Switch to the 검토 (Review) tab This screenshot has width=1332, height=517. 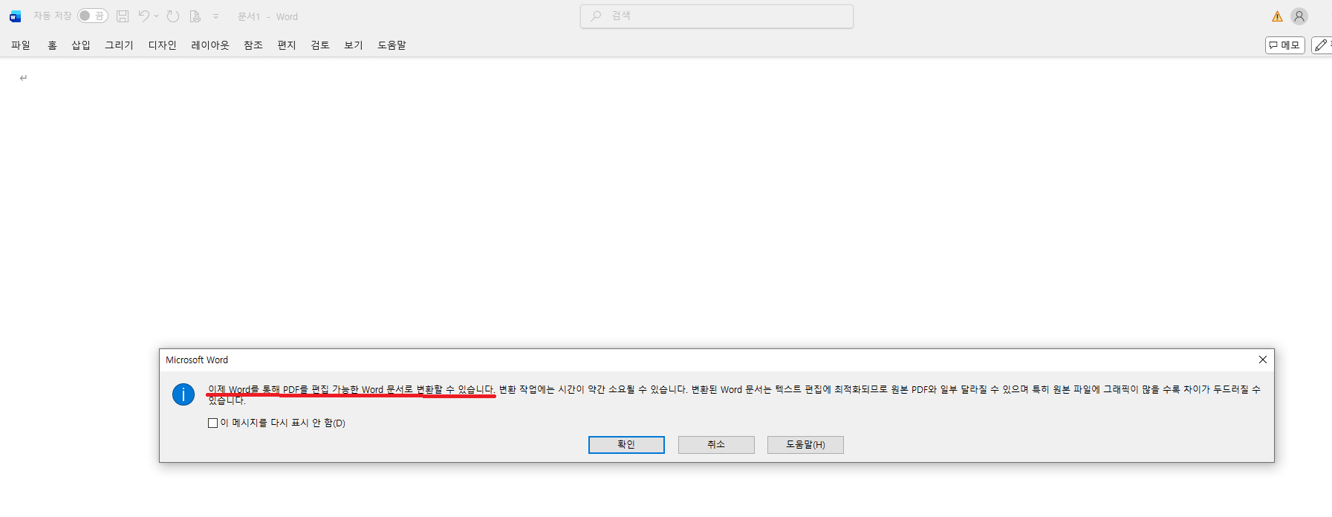[x=320, y=45]
